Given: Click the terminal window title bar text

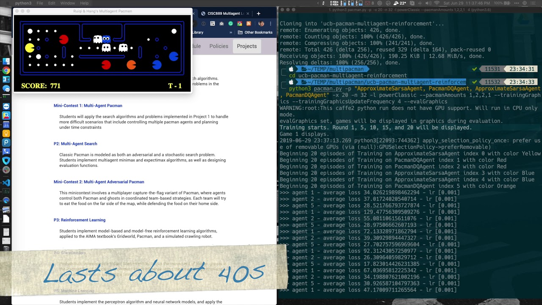Looking at the screenshot, I should tap(409, 9).
